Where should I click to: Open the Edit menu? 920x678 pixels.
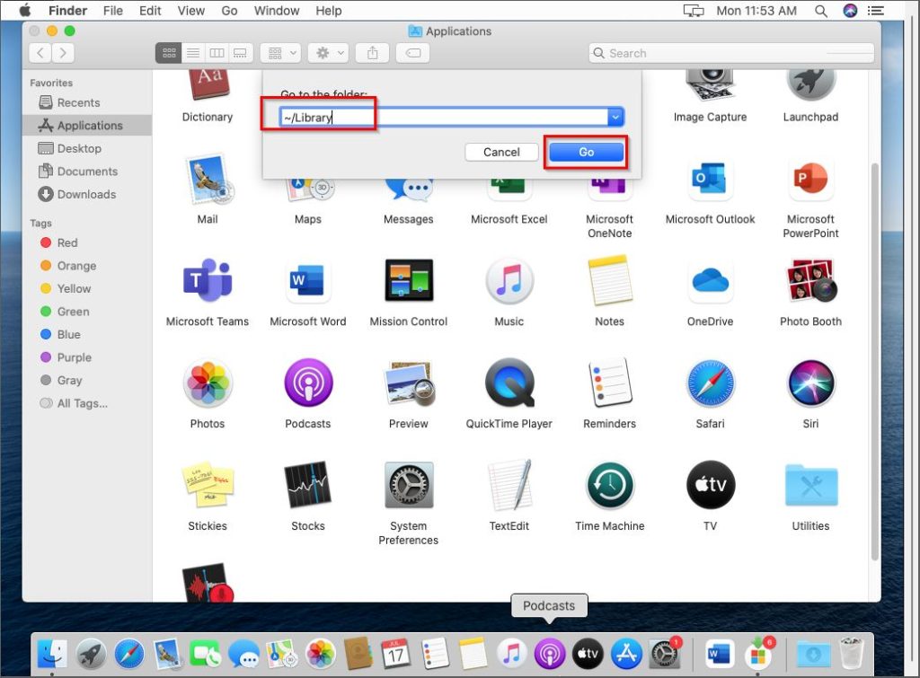(150, 11)
